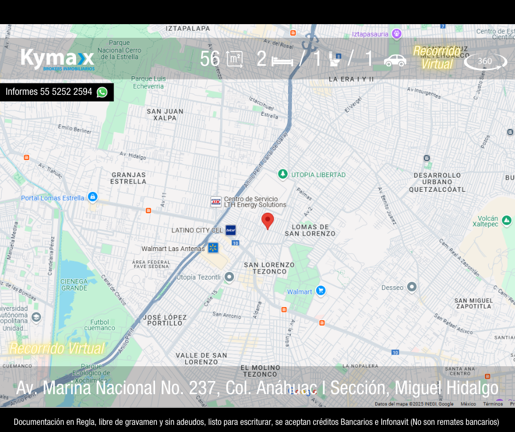Select the Centro de Servicio LTH Energy Solutions label
Viewport: 515px width, 432px height.
[255, 202]
